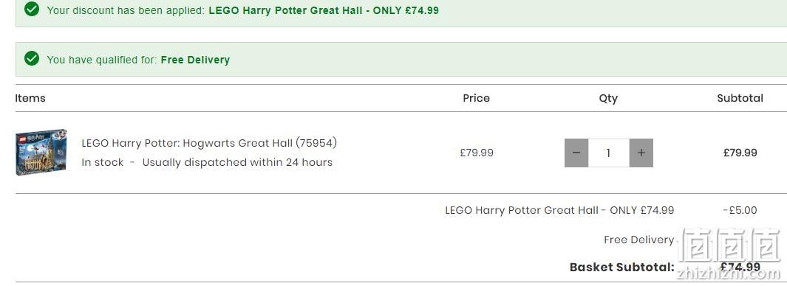Click the Items column header

[30, 98]
